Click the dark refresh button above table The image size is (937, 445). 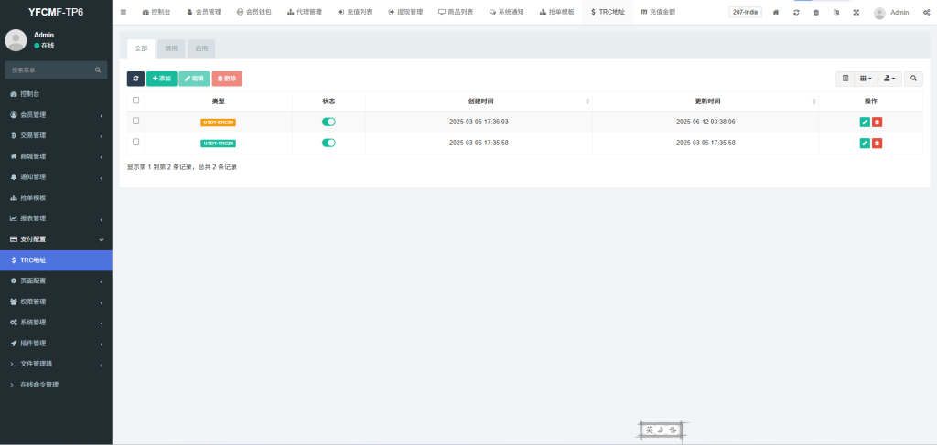[135, 79]
